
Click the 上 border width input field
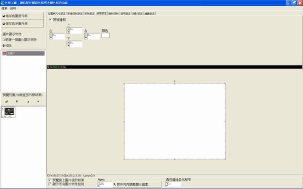(76, 30)
